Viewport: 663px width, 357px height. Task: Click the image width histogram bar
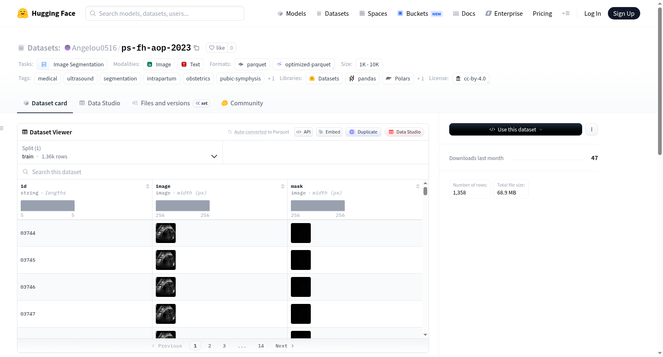183,206
